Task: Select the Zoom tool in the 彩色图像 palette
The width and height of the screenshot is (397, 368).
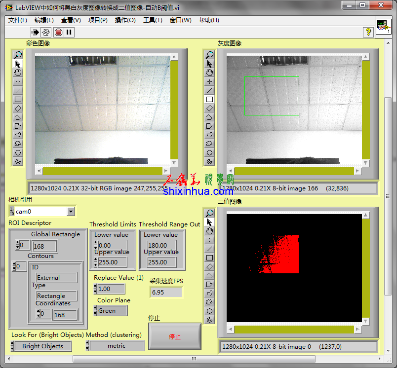Action: point(18,55)
